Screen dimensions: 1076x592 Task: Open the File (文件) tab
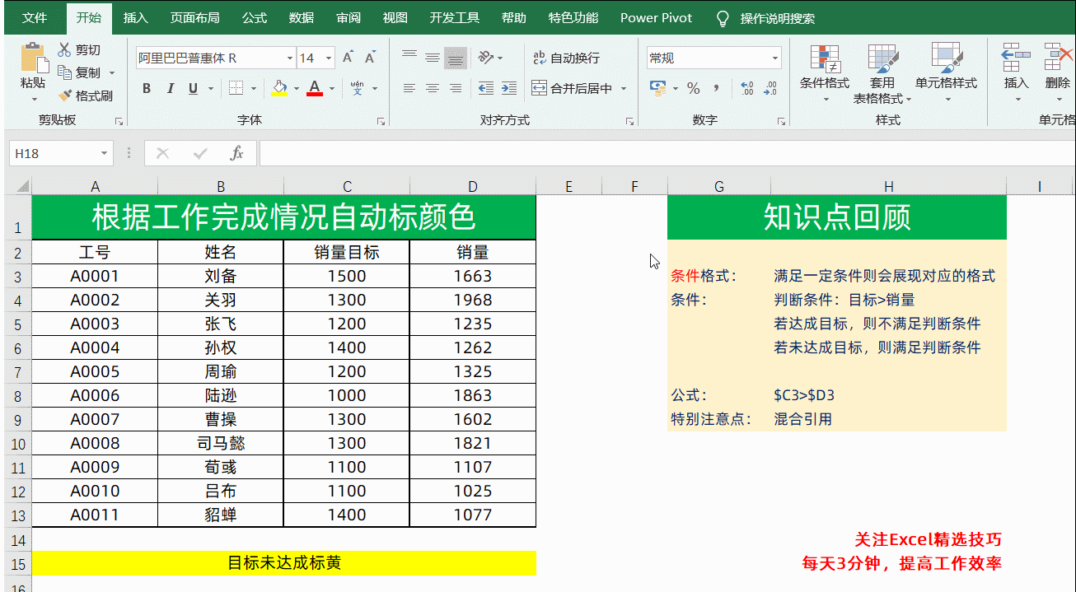pyautogui.click(x=35, y=17)
